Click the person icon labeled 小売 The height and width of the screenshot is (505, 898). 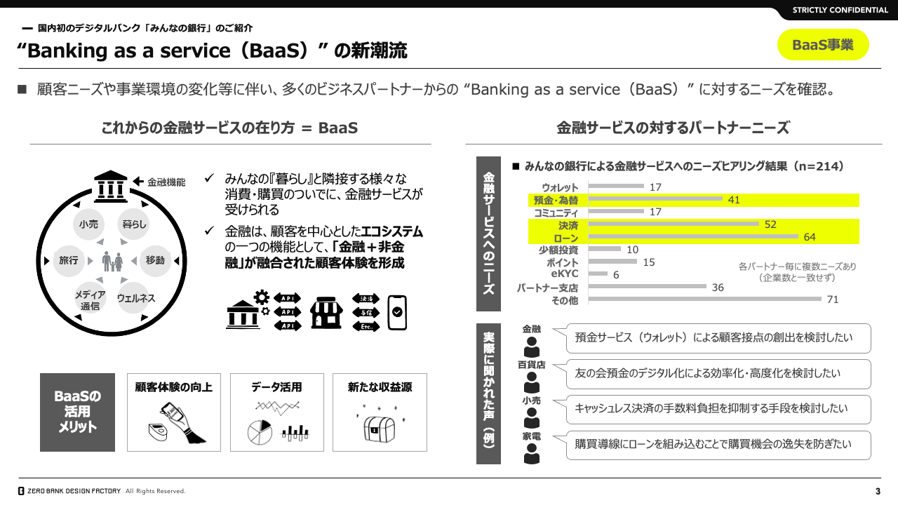click(532, 418)
